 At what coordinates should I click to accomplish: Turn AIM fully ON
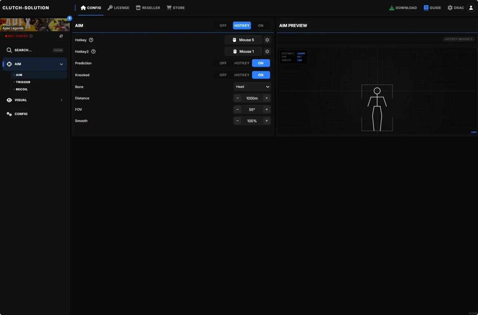(261, 25)
